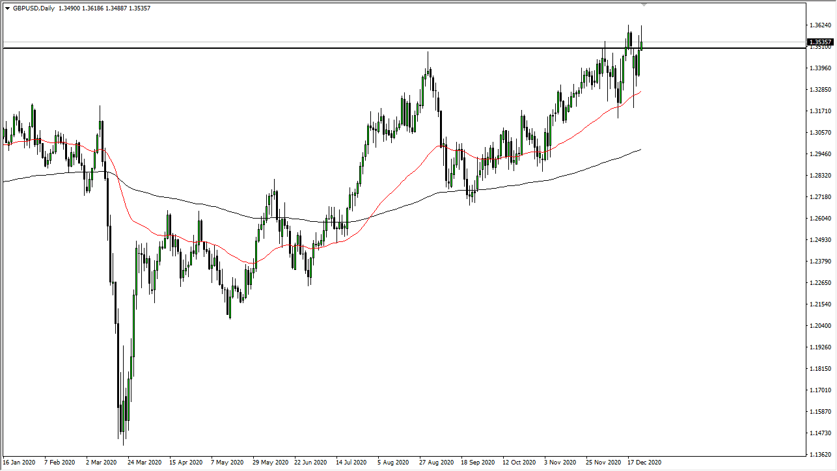Click the open price 1.34900 value

[69, 8]
